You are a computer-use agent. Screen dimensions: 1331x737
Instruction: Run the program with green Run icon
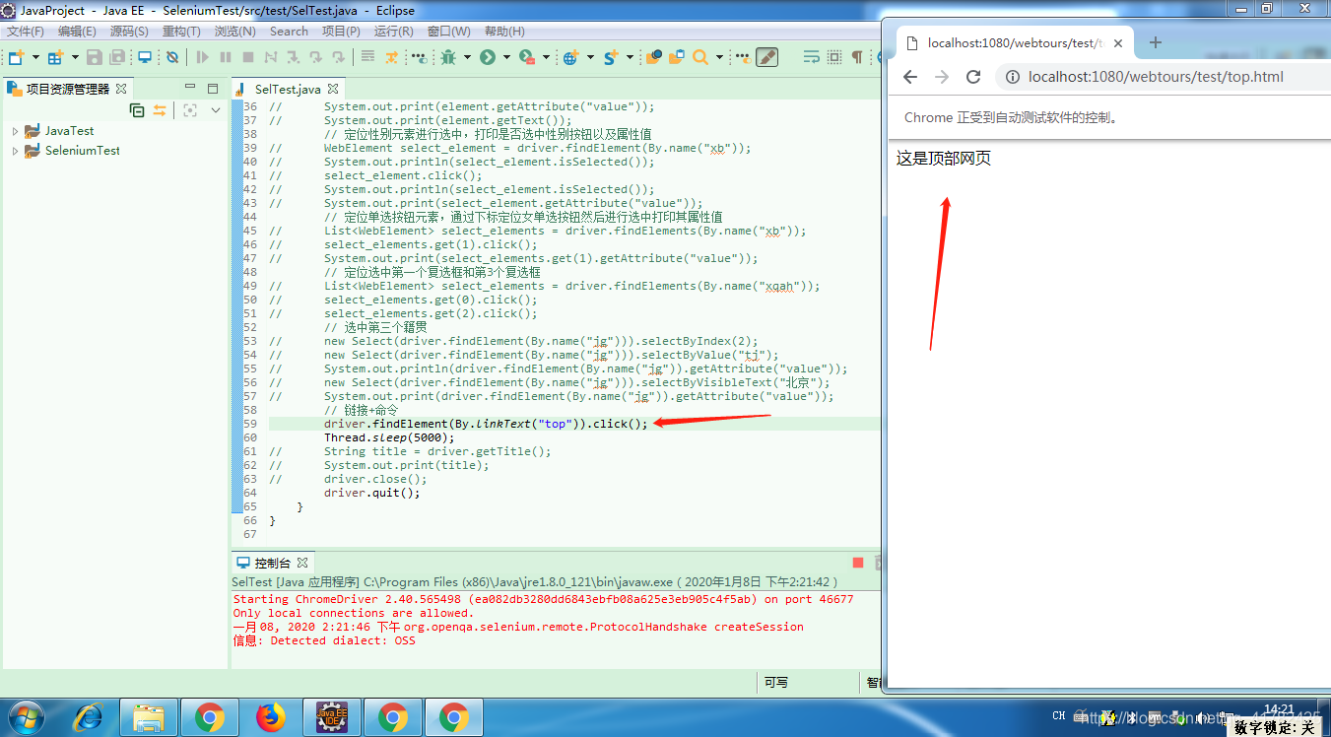click(x=488, y=57)
